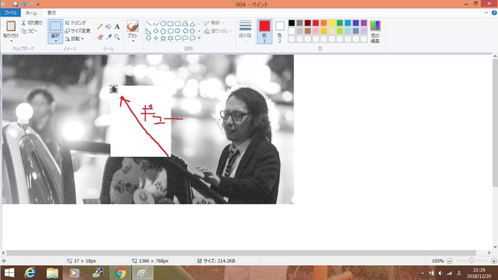Choose the Right arrow shape
The image size is (498, 280).
click(x=178, y=31)
